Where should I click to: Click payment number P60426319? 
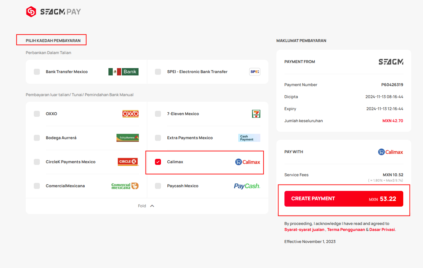tap(392, 85)
